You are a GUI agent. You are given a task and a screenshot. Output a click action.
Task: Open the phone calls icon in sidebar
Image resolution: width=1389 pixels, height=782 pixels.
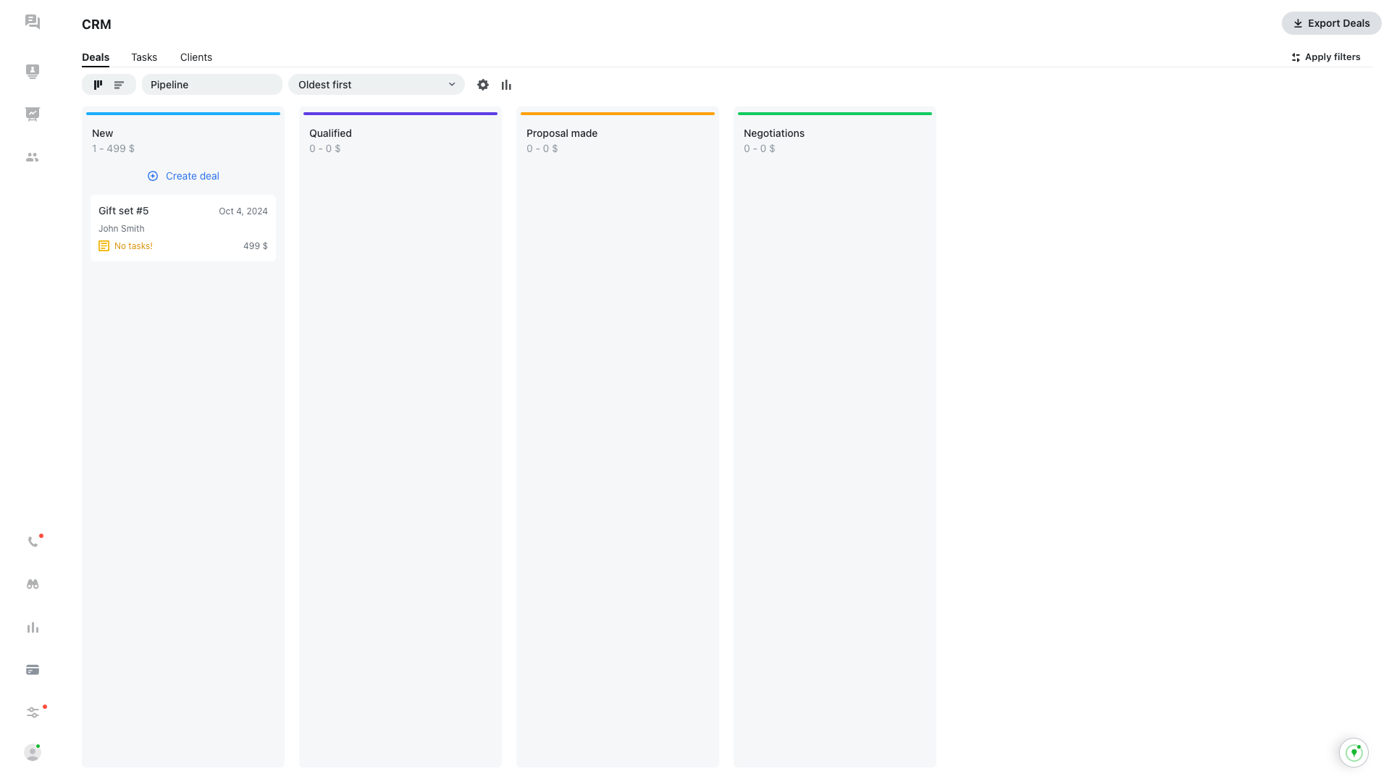(x=33, y=542)
